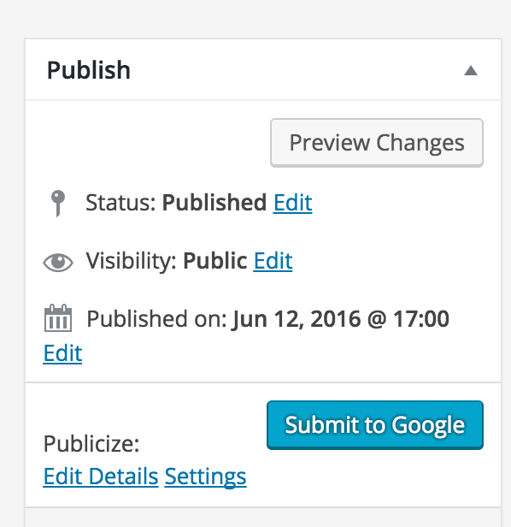Click the bold Published status text
Screen dimensions: 511x527
(214, 203)
